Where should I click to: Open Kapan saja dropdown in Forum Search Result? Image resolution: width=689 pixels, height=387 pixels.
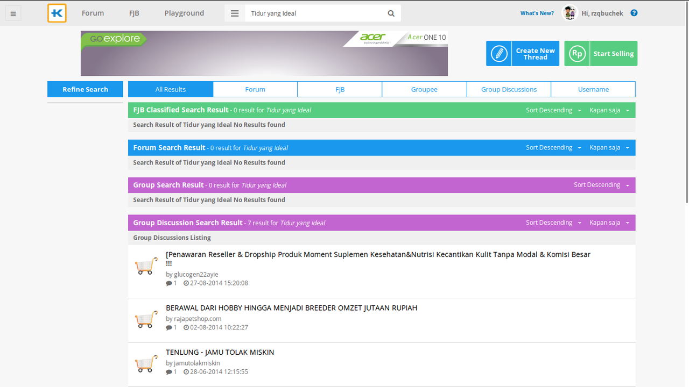pyautogui.click(x=609, y=148)
